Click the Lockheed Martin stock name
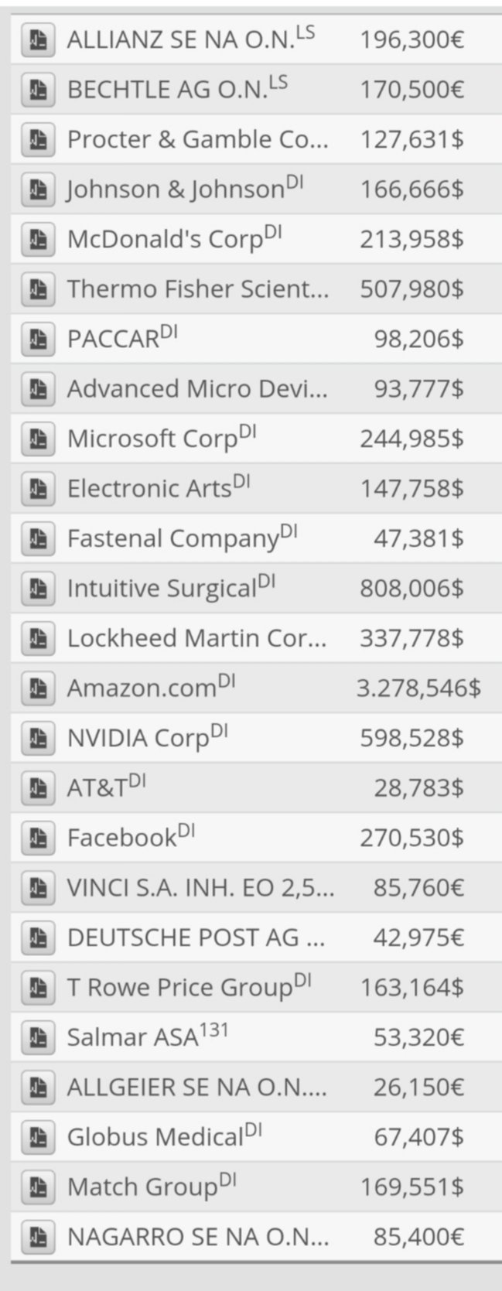Screen dimensions: 502x1291 click(196, 638)
